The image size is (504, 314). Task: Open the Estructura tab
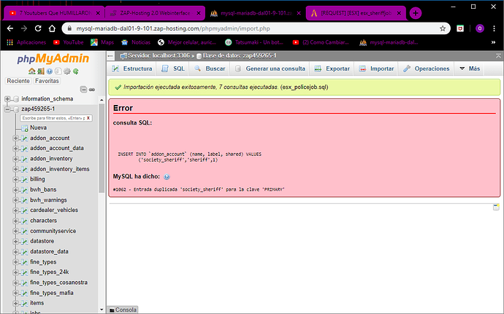coord(131,68)
